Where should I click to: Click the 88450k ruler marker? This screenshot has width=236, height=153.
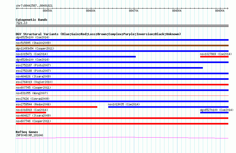(x=47, y=11)
